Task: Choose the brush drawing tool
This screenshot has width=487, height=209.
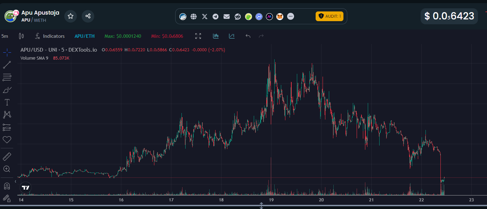Action: pyautogui.click(x=7, y=90)
